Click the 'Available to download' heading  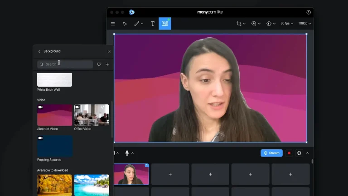coord(53,170)
